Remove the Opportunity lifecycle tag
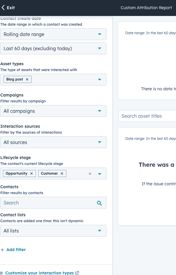This screenshot has width=176, height=275. [x=32, y=173]
